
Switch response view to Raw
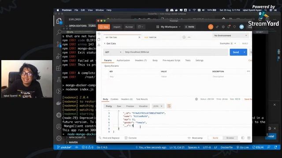click(x=119, y=106)
